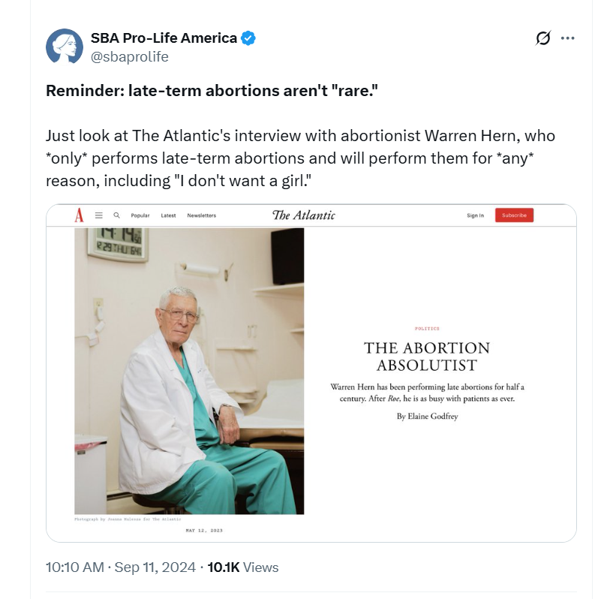Click the SBA Pro-Life America profile avatar
Viewport: 604px width, 599px height.
click(65, 47)
